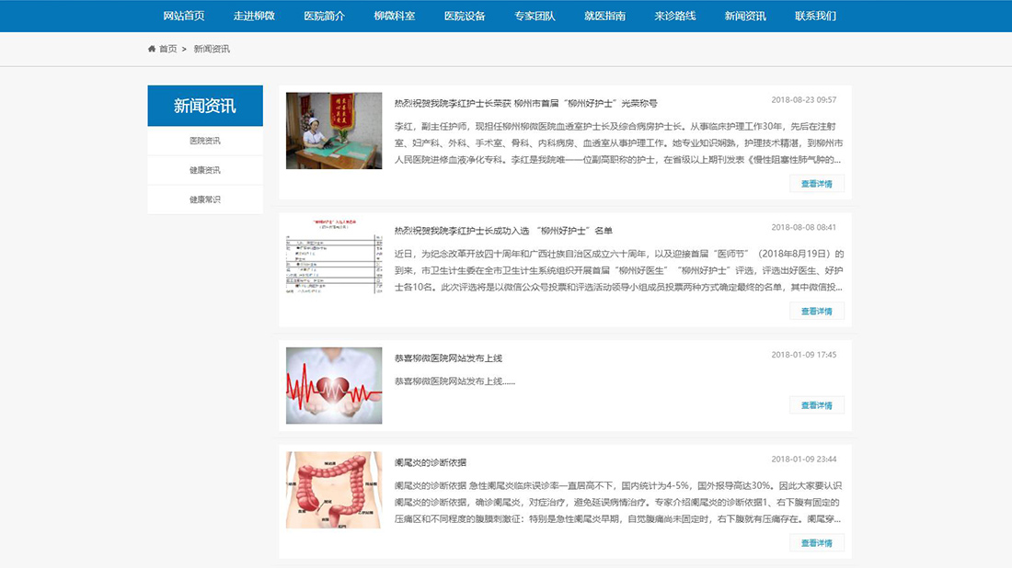Image resolution: width=1012 pixels, height=568 pixels.
Task: Select the 医院资讯 sidebar category
Action: 204,141
